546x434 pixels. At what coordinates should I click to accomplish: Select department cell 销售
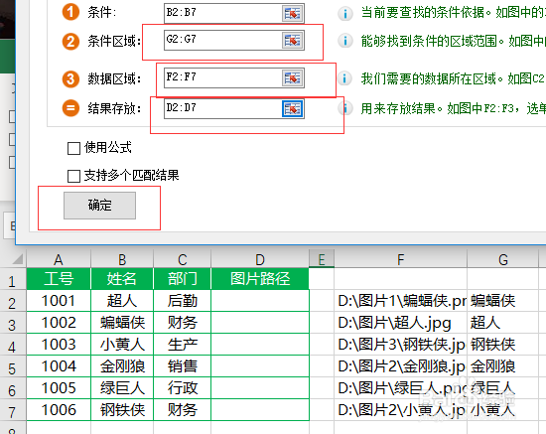pyautogui.click(x=182, y=366)
